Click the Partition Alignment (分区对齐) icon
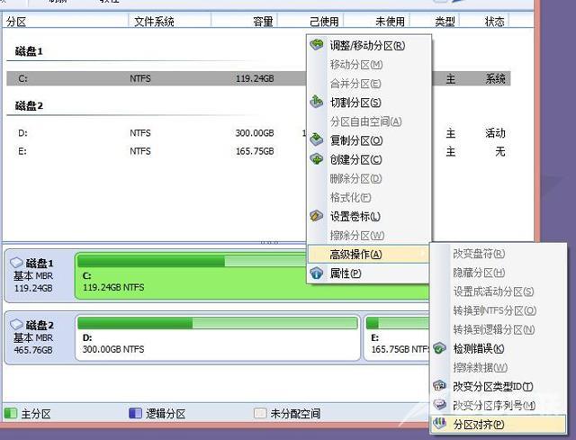Image resolution: width=576 pixels, height=440 pixels. (440, 424)
